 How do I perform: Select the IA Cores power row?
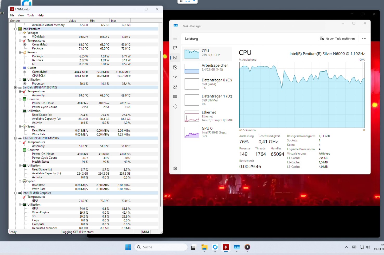(83, 60)
